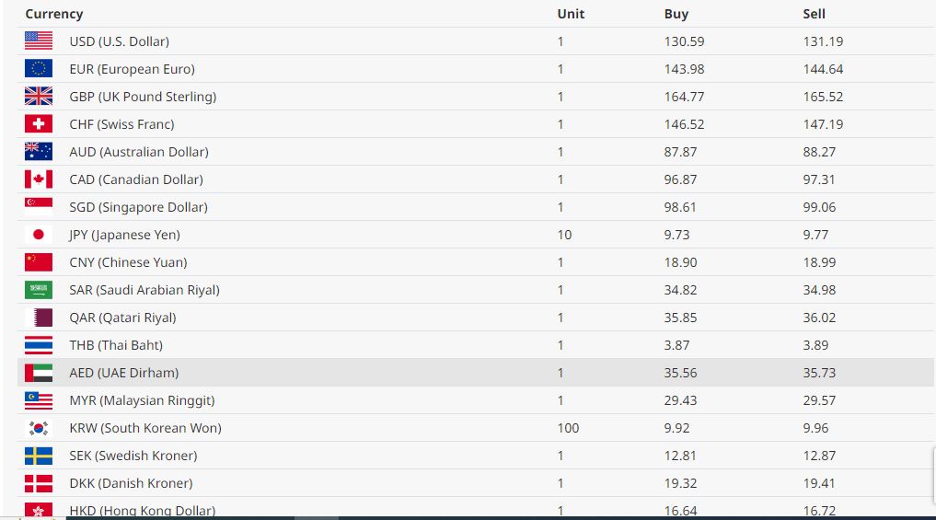Click the Swiss flag icon
Screen dimensions: 936x520
coord(39,124)
